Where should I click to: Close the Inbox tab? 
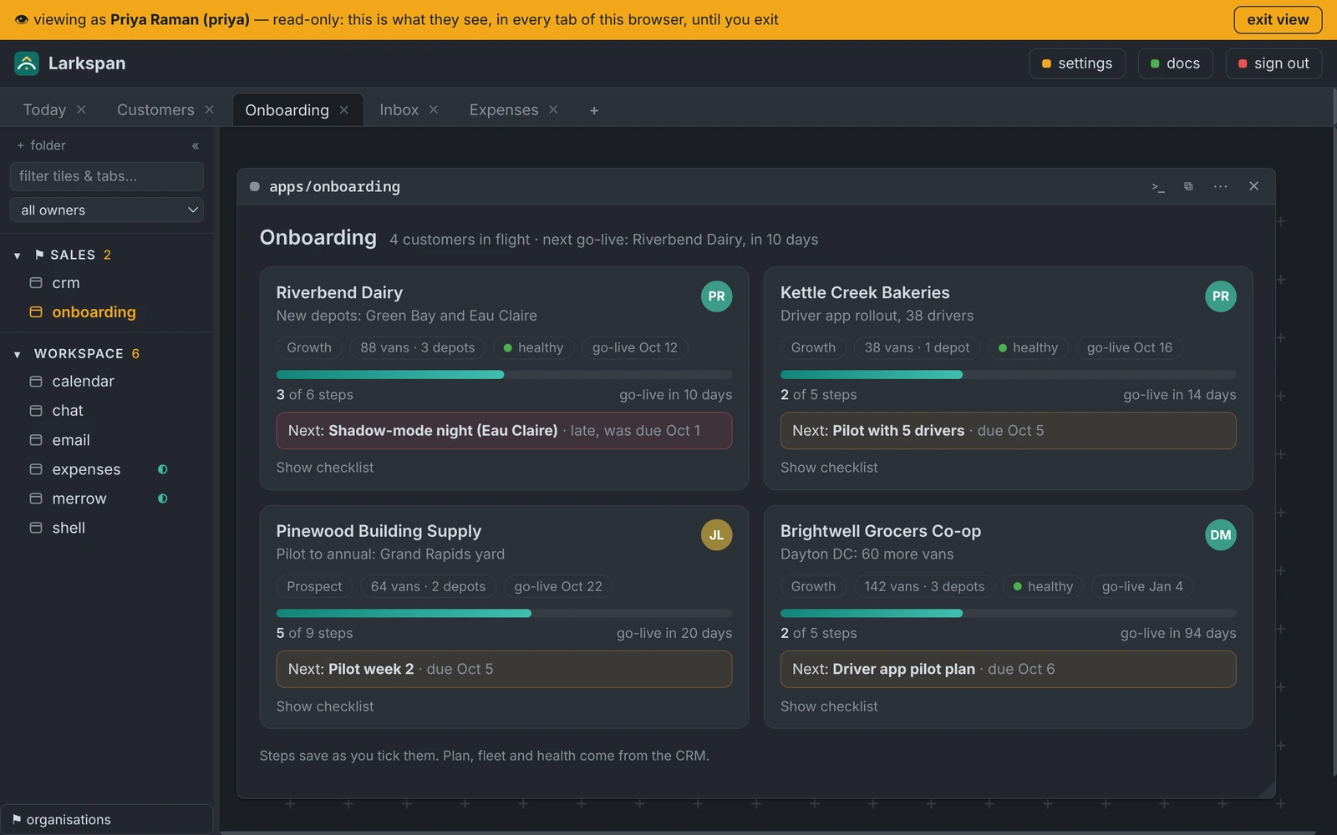click(x=433, y=109)
